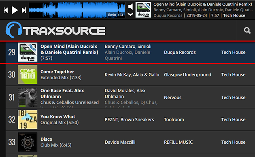Open the One Race Feat. Alex Uhlmann title
The height and width of the screenshot is (157, 255).
point(62,93)
